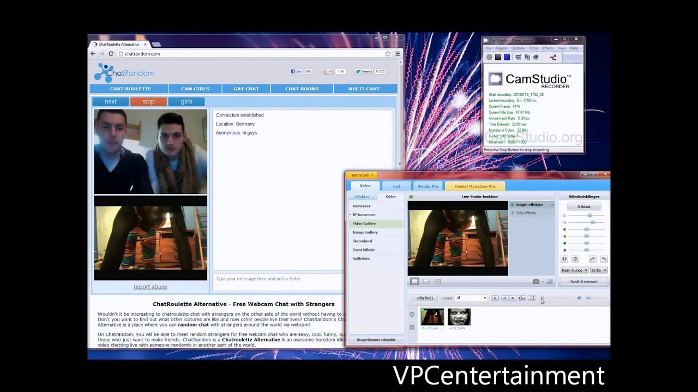Flip image horizontally in ManyCam
Image resolution: width=698 pixels, height=392 pixels.
click(x=564, y=259)
